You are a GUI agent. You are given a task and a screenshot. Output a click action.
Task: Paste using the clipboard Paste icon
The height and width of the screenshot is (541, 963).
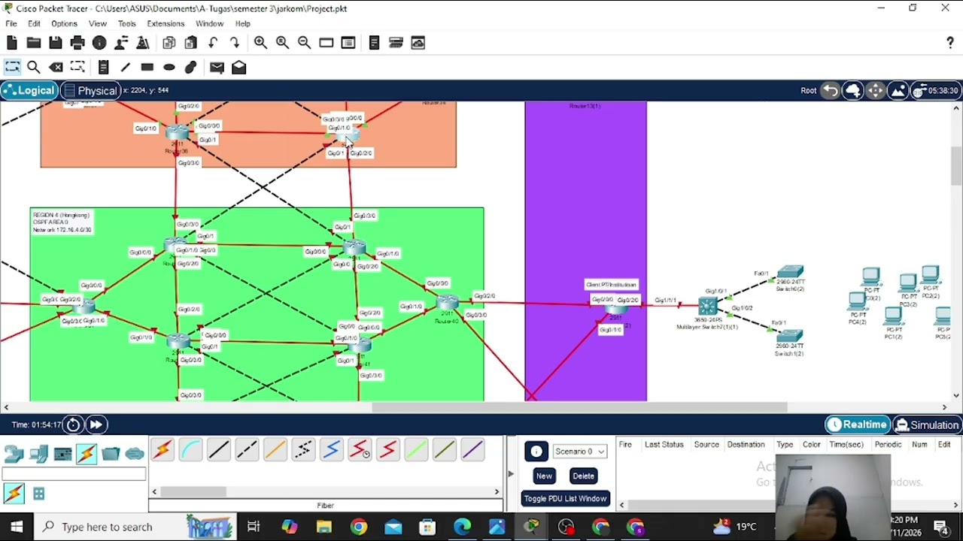191,43
